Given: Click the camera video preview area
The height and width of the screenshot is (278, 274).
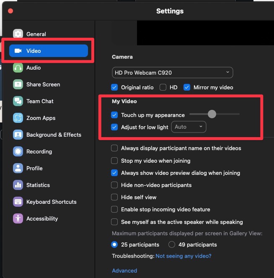Looking at the screenshot, I should pyautogui.click(x=205, y=33).
